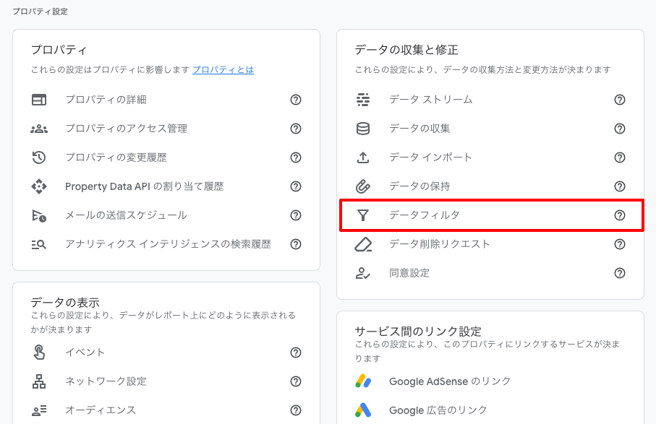Click the サービス間のリンク設定 section title

tap(418, 332)
